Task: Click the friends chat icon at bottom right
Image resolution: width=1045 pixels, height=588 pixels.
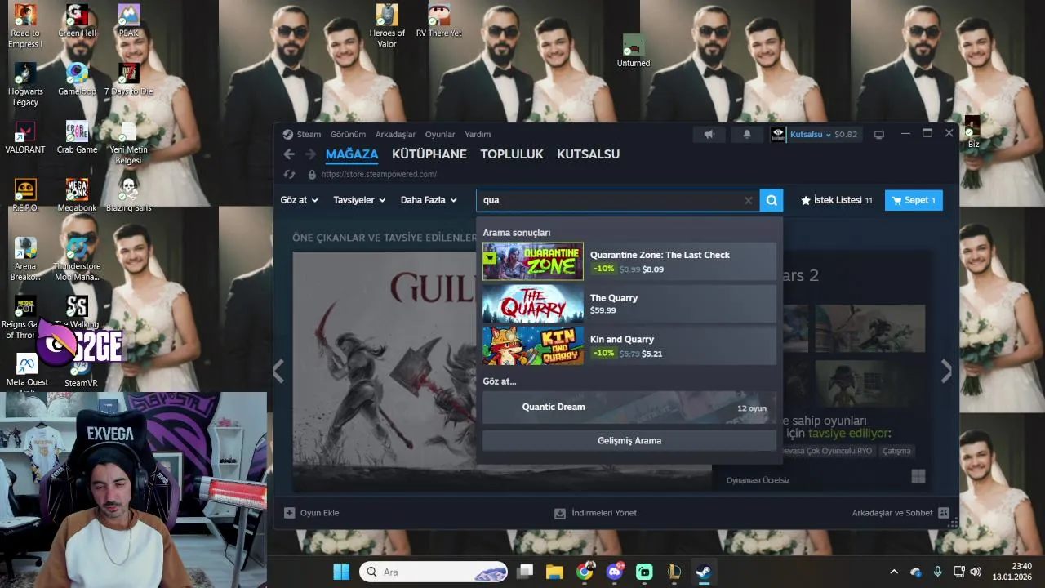Action: [944, 513]
